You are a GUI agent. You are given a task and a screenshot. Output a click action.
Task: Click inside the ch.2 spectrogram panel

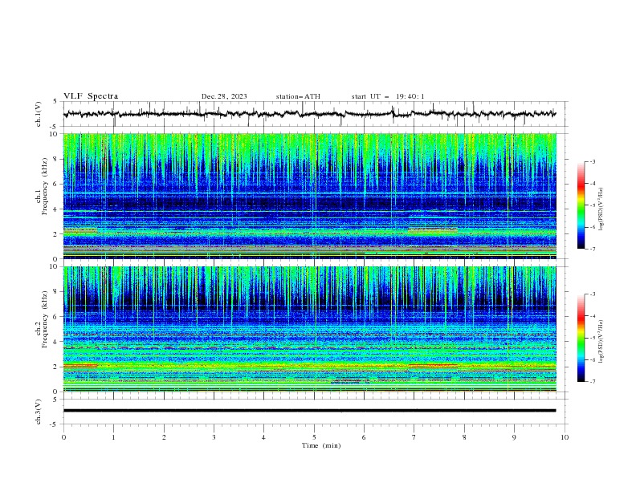point(309,329)
